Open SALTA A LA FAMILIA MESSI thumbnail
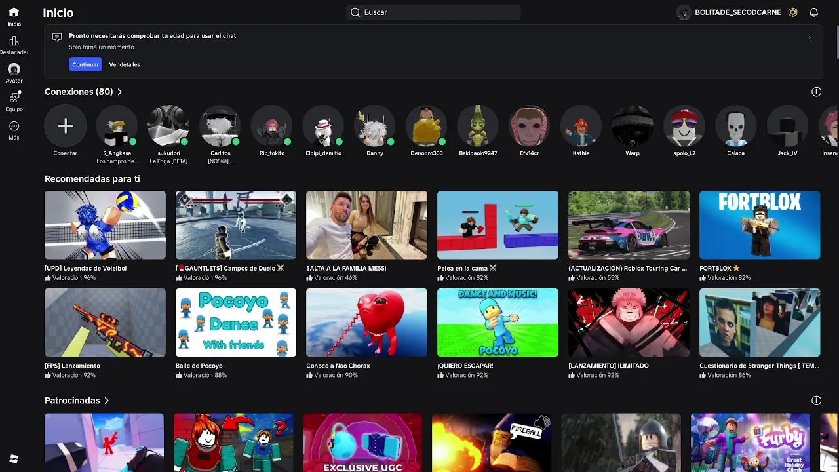 point(366,225)
